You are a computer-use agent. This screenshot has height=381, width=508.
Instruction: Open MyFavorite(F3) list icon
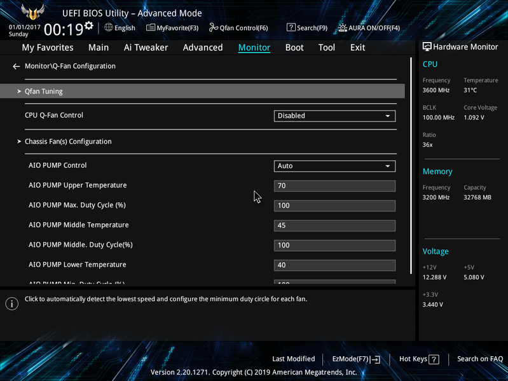tap(150, 28)
